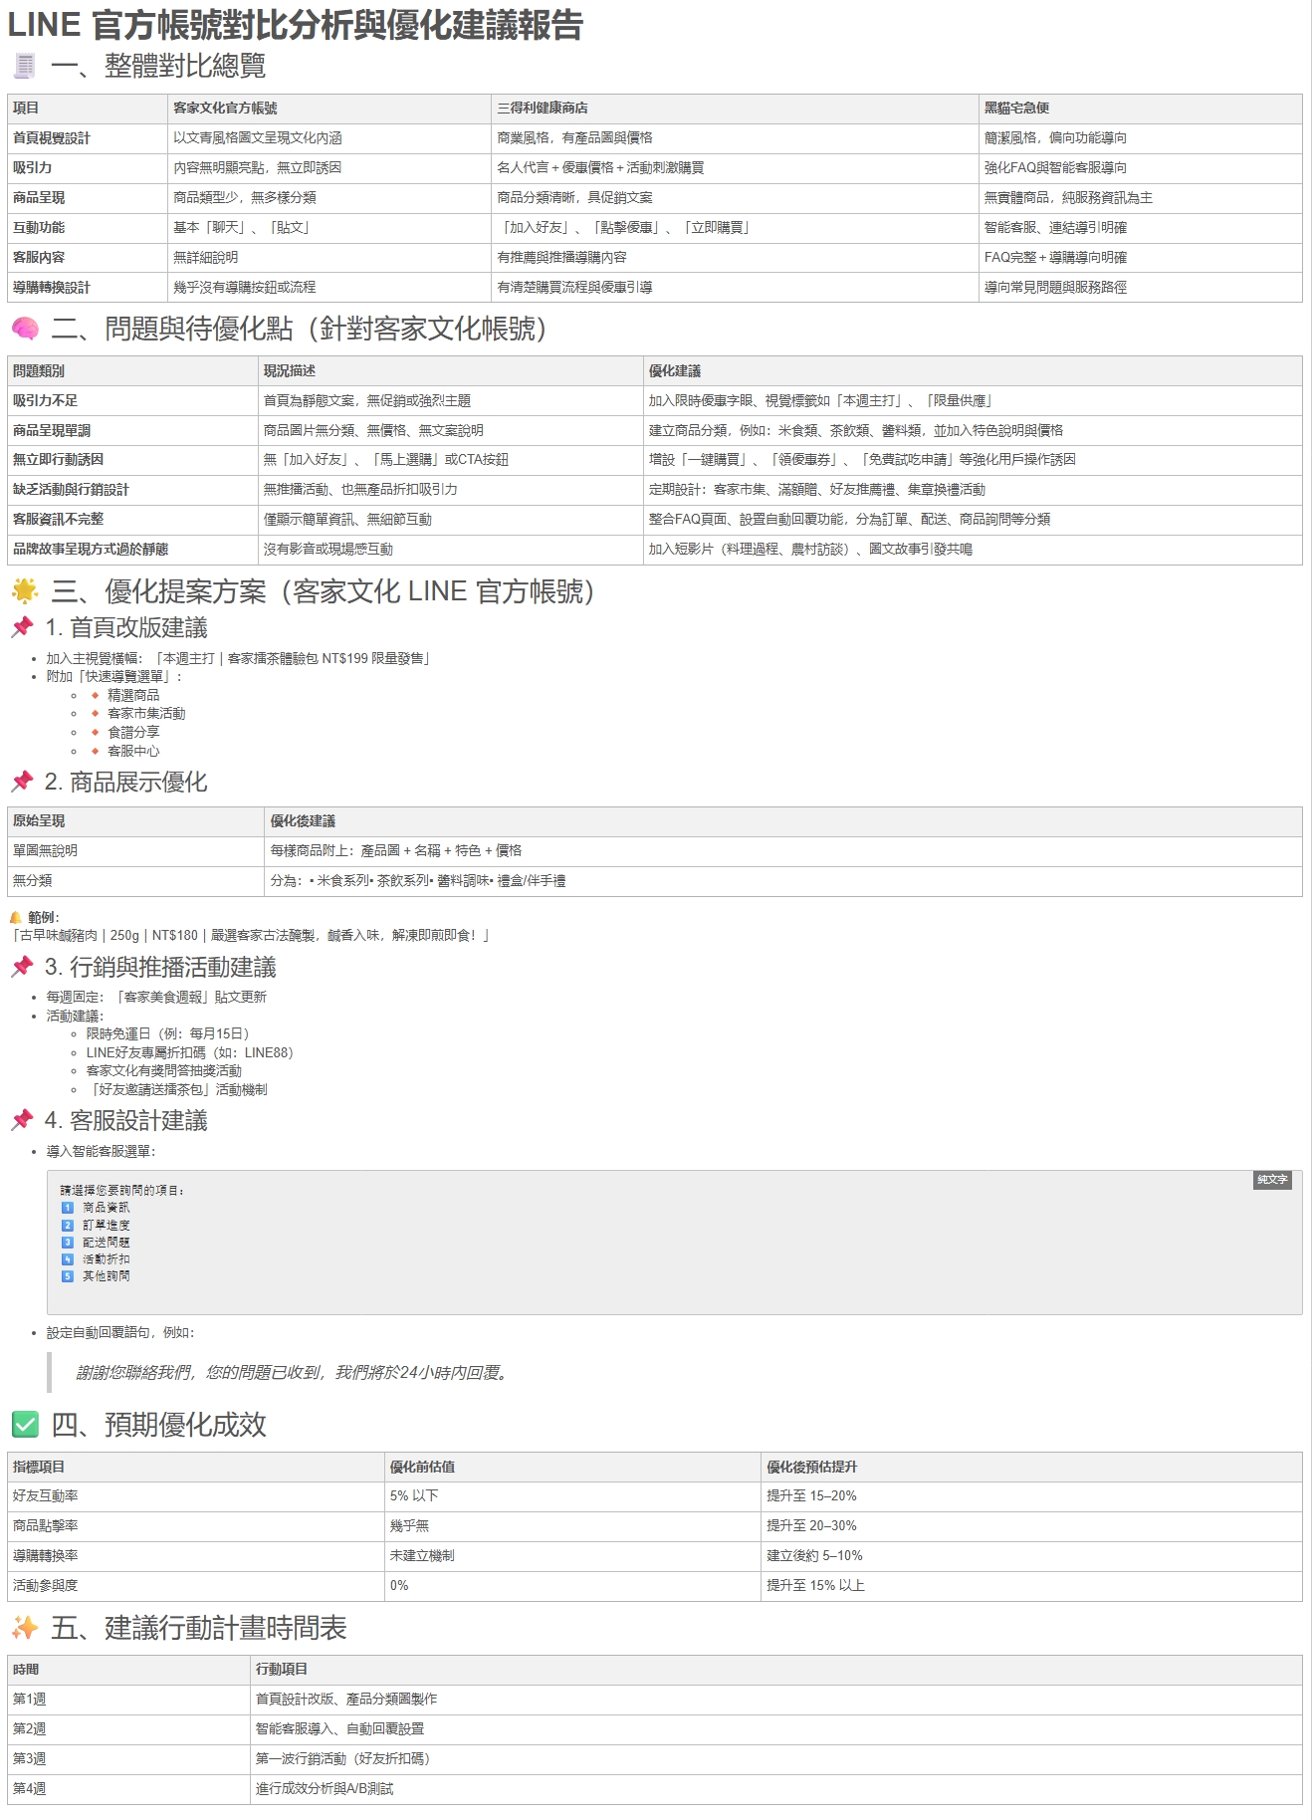Viewport: 1313px width, 1820px height.
Task: Click the pushpin icon next to 客服設計建議
Action: click(22, 1120)
